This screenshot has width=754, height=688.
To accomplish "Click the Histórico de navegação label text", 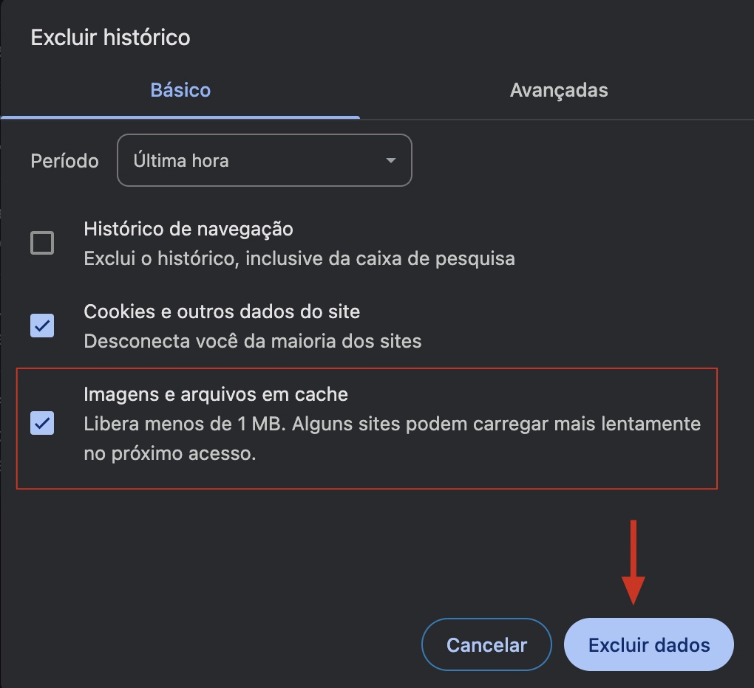I will click(x=189, y=229).
